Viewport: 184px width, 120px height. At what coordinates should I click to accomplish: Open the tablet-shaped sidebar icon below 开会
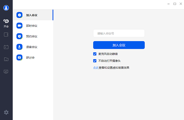point(6,34)
